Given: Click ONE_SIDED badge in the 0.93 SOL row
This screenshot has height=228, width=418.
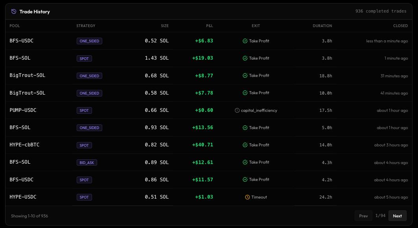Looking at the screenshot, I should click(x=89, y=128).
